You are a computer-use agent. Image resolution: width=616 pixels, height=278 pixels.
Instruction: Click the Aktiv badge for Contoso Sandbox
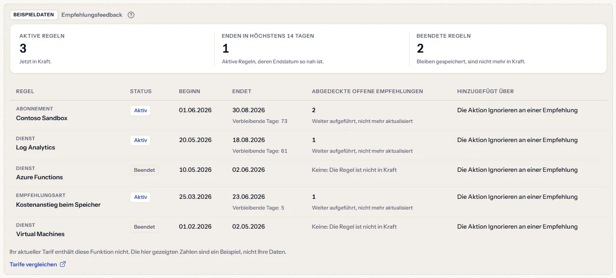[140, 111]
